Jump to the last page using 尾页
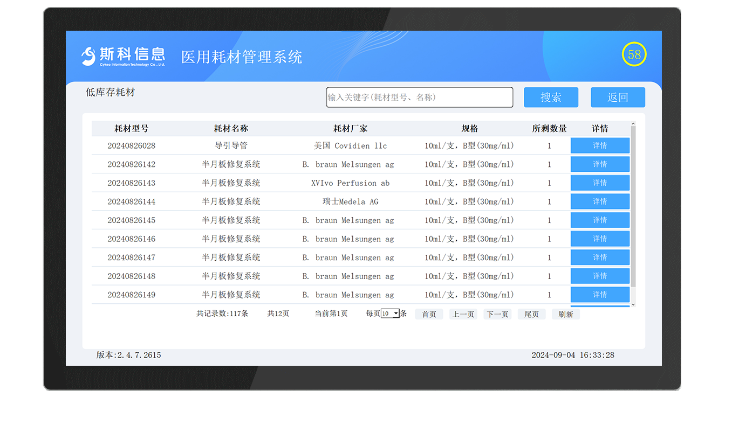The height and width of the screenshot is (425, 739). (x=531, y=313)
